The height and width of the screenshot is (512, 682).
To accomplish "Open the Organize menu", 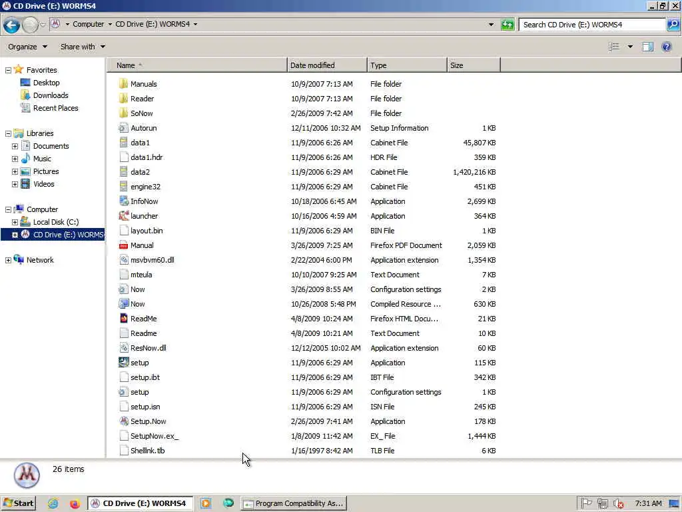I will (x=27, y=47).
